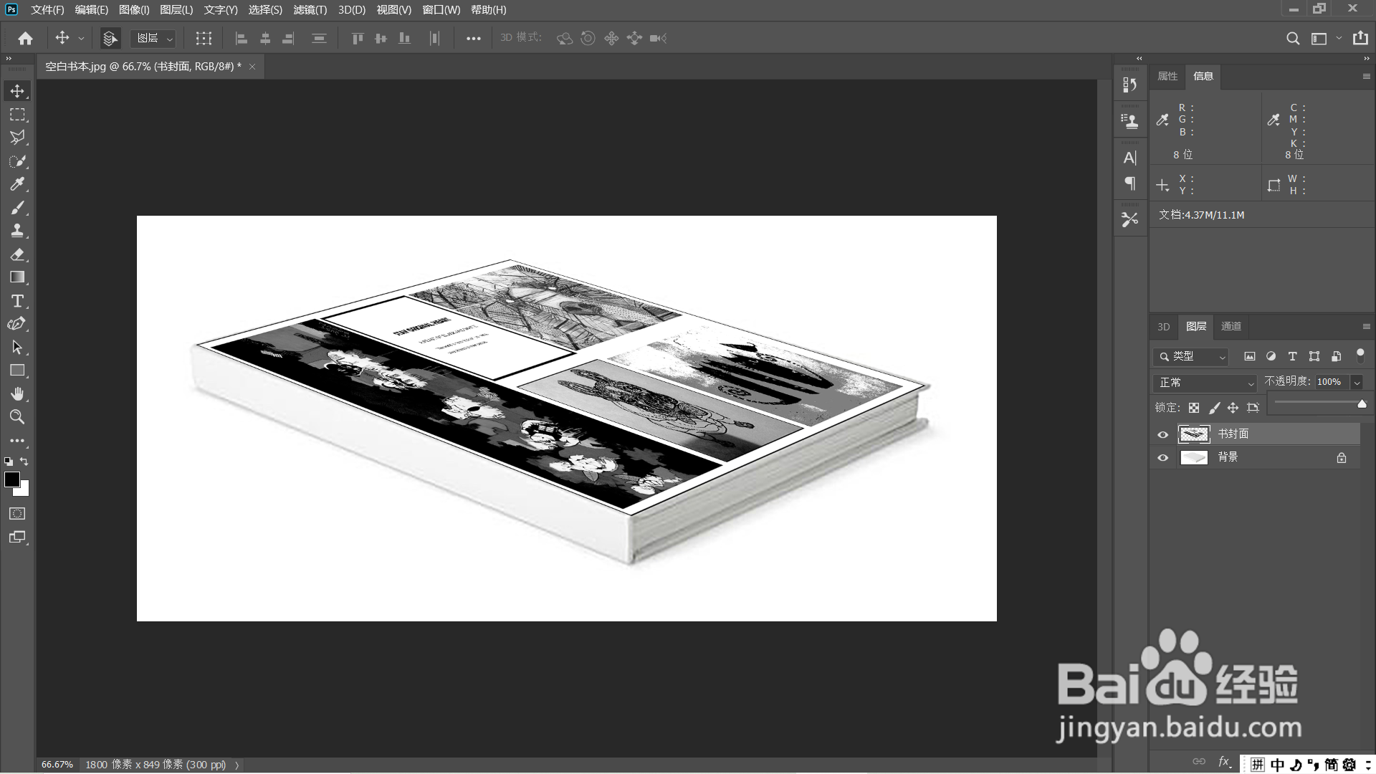Select the Quick Selection tool
This screenshot has width=1376, height=774.
[x=17, y=161]
